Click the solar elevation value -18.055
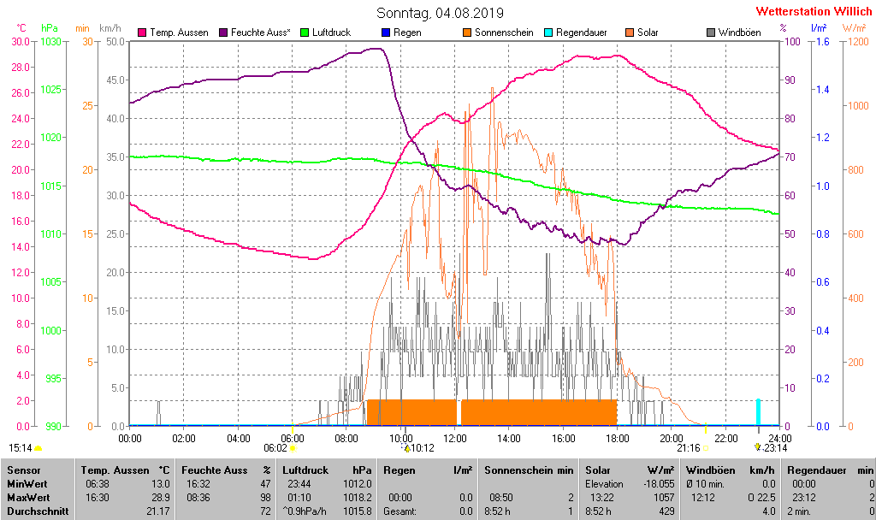The height and width of the screenshot is (520, 876). coord(660,484)
